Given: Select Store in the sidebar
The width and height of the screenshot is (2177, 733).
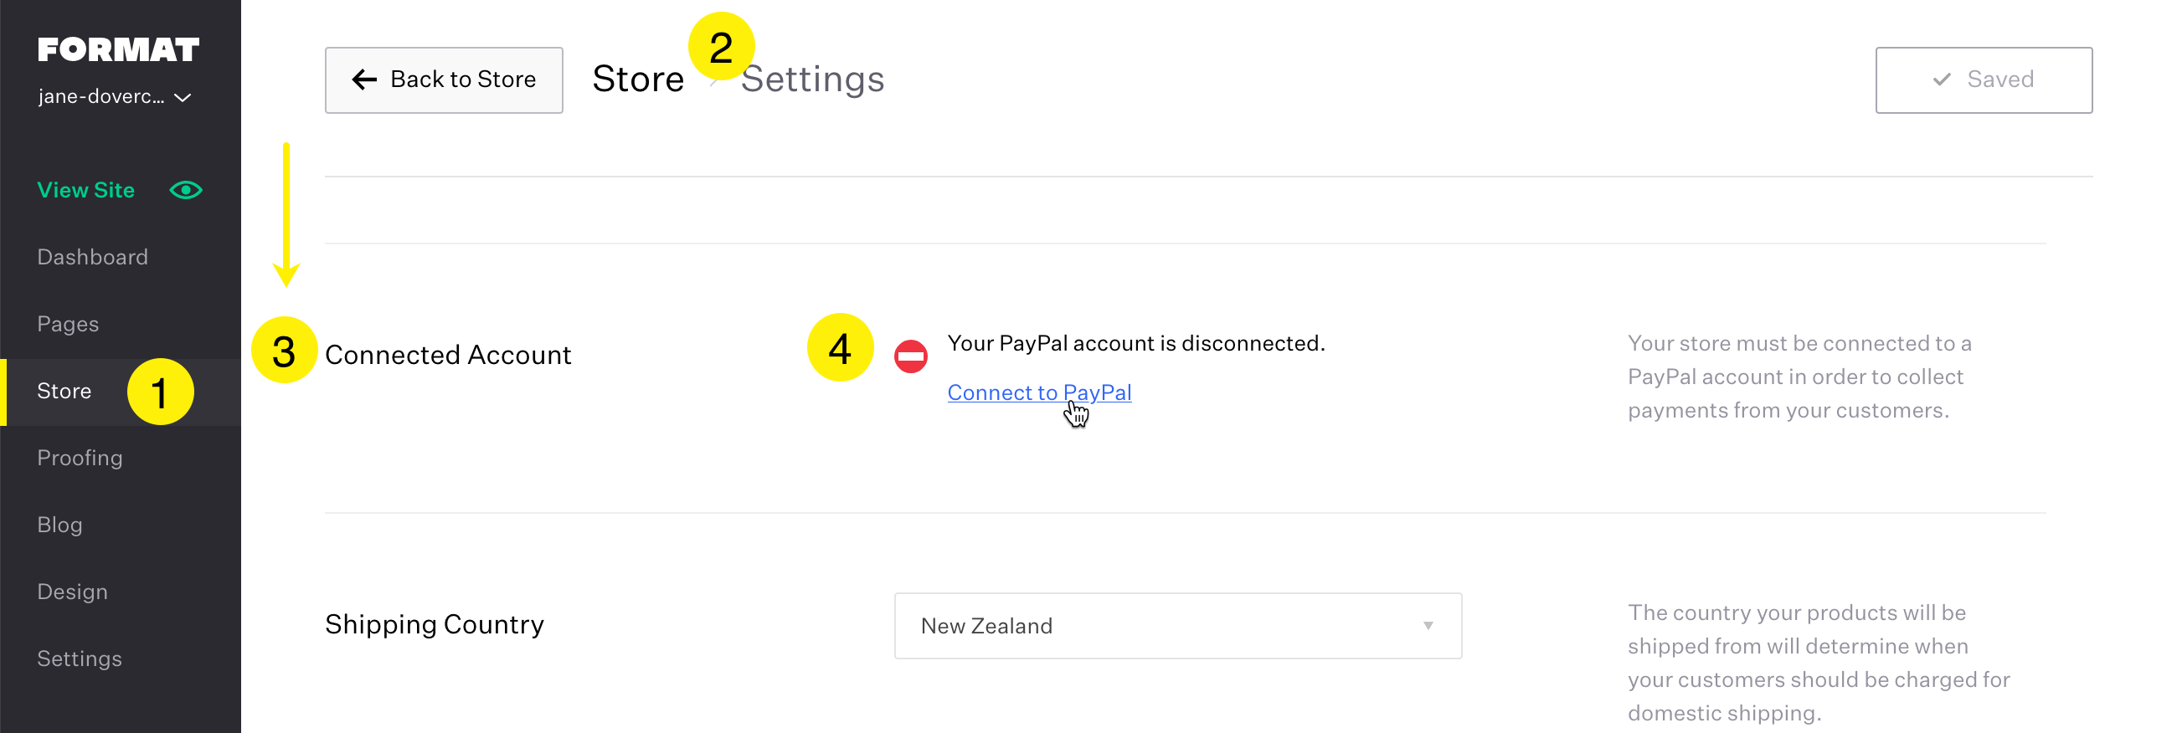Looking at the screenshot, I should tap(64, 391).
